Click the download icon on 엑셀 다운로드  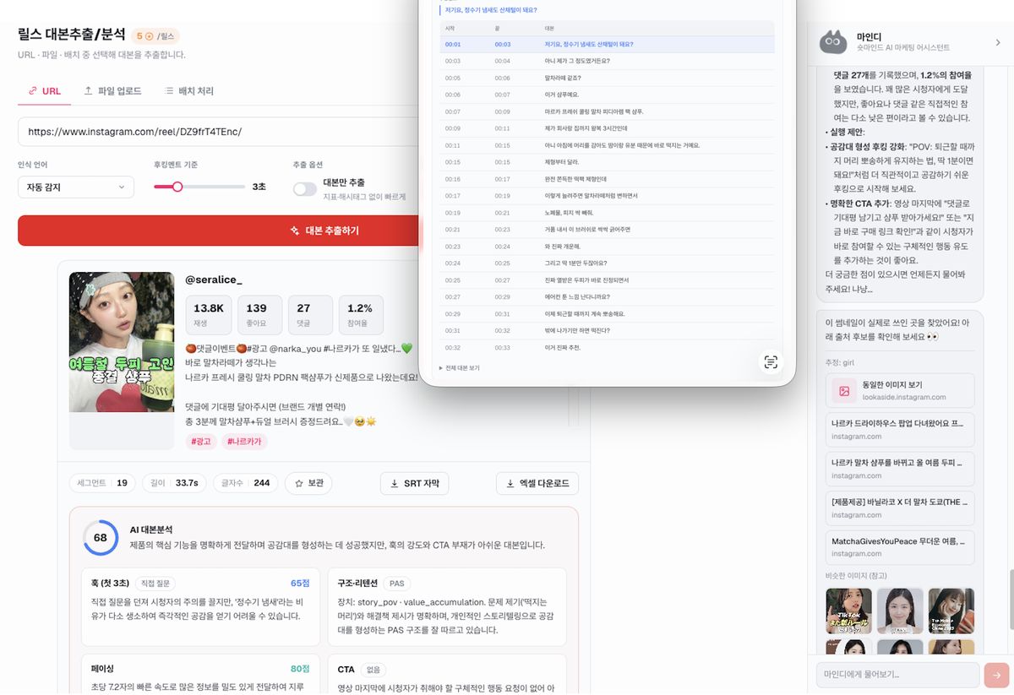coord(510,484)
